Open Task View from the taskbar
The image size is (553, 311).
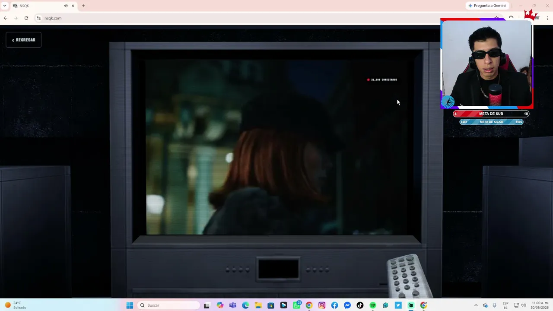[207, 305]
